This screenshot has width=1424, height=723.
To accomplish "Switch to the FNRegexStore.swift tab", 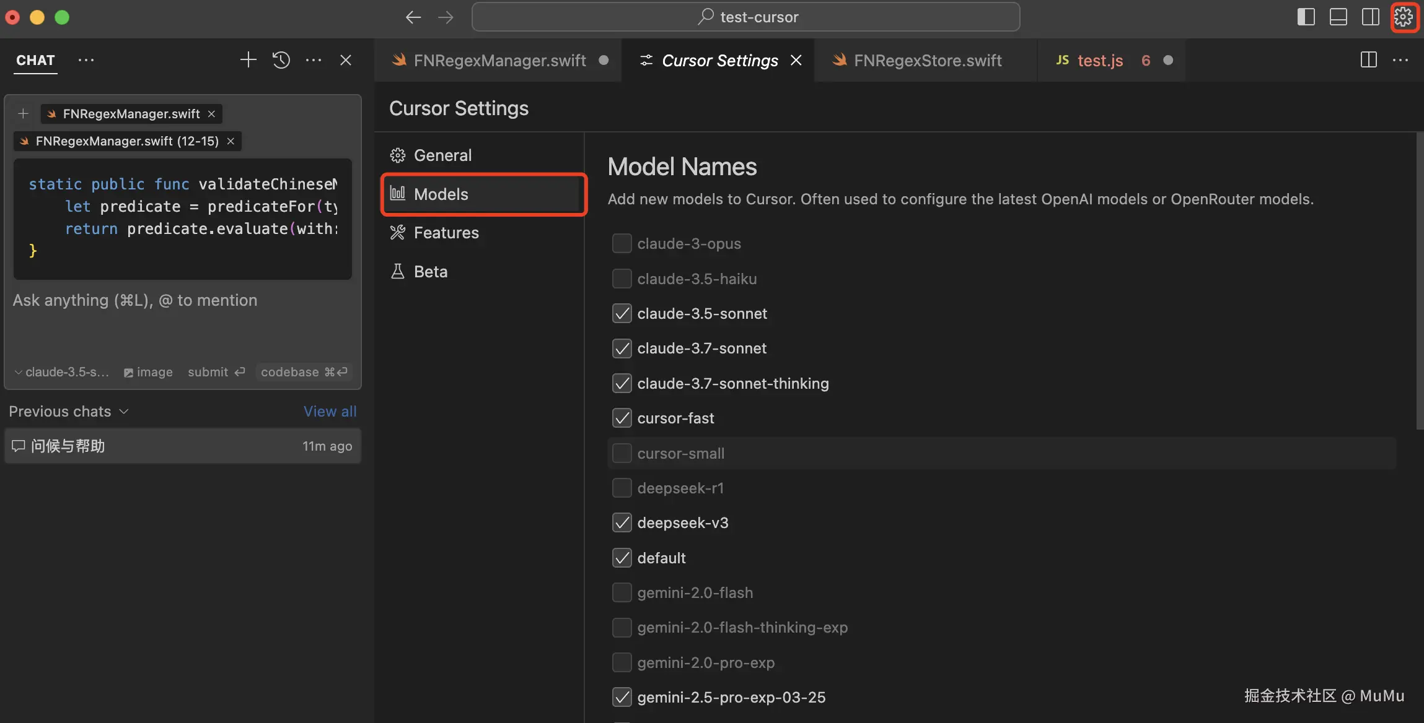I will (x=927, y=60).
